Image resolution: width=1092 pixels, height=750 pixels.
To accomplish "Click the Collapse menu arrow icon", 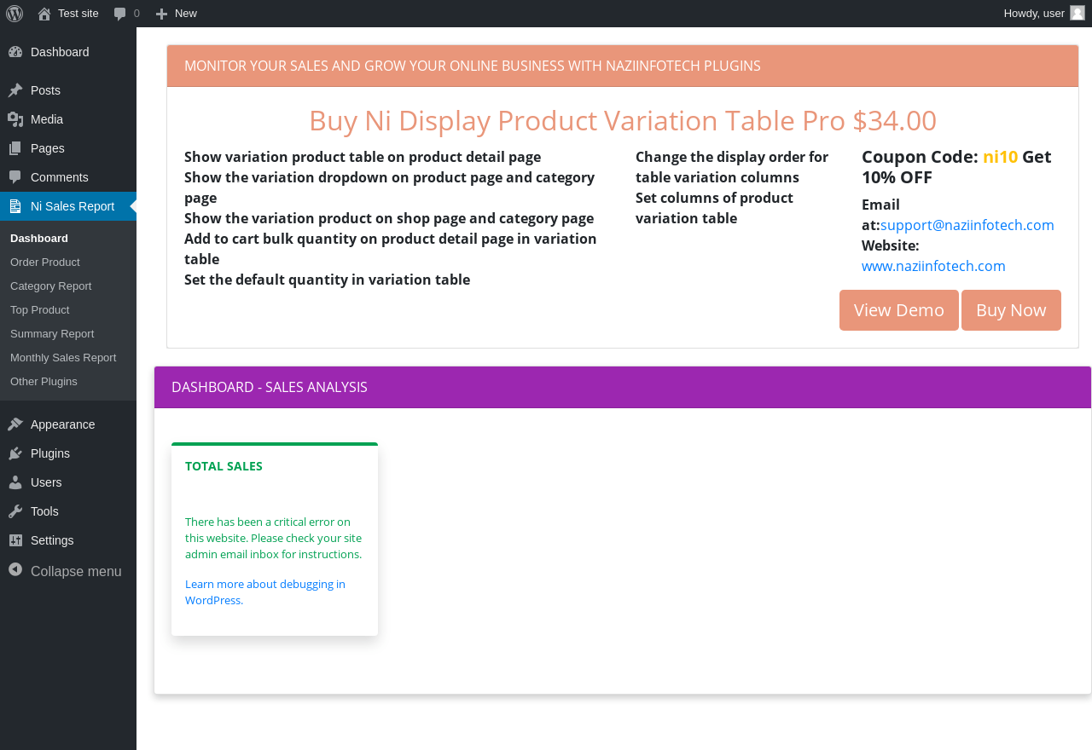I will click(x=15, y=569).
